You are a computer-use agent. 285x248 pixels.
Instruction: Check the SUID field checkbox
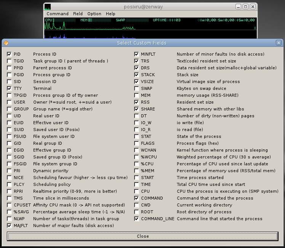(x=9, y=130)
